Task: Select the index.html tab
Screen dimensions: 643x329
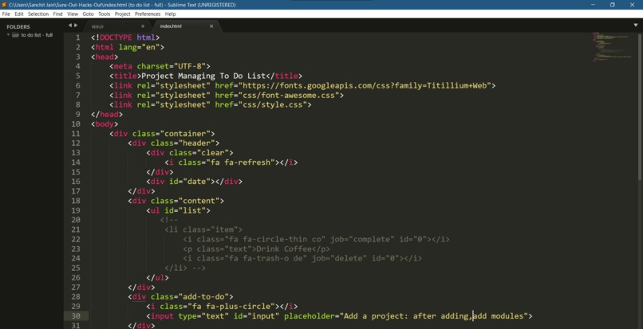Action: click(x=171, y=26)
